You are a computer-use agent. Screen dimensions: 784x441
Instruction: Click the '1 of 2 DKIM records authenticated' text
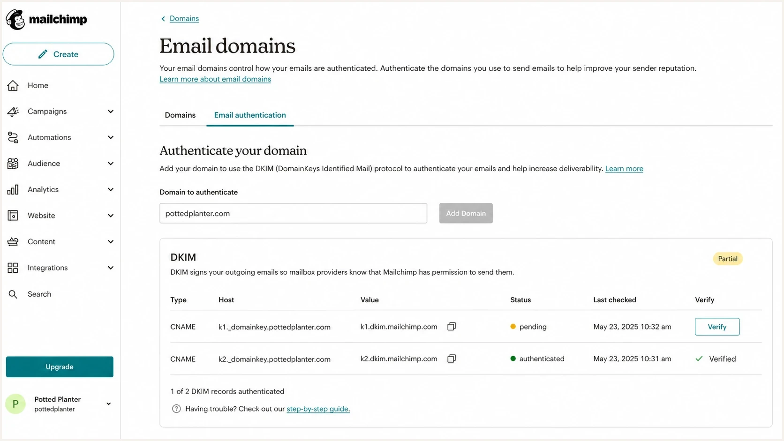[x=227, y=391]
